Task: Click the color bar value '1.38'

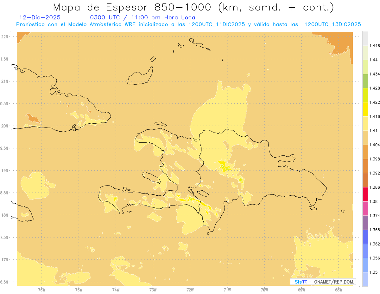Action: tap(373, 201)
